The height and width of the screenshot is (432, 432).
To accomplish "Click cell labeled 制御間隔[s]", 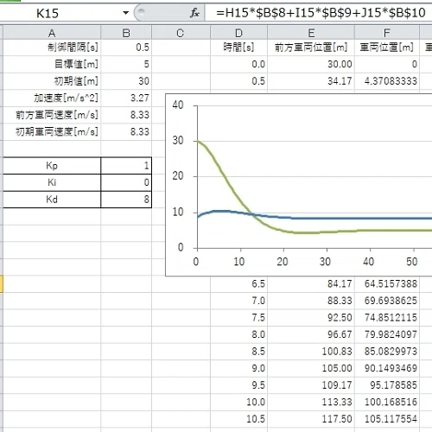I will coord(52,48).
